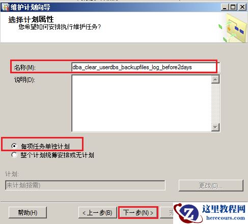Click the description box scroll up arrow
The height and width of the screenshot is (224, 248).
coord(215,79)
